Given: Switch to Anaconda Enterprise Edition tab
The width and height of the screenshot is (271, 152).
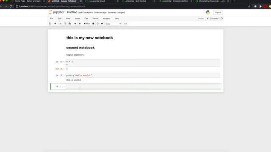Looking at the screenshot, I should pos(175,1).
